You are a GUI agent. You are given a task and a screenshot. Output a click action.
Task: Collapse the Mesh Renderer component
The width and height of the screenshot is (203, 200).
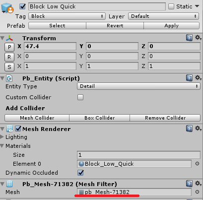2,129
